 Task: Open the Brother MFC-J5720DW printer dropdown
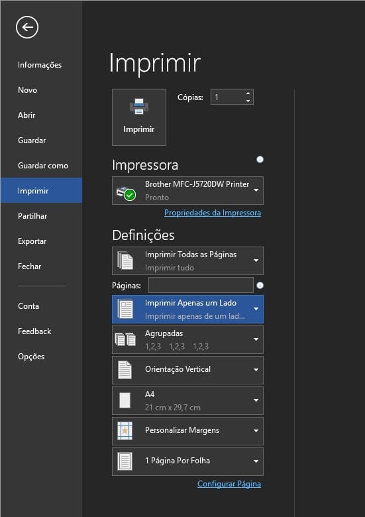(187, 191)
